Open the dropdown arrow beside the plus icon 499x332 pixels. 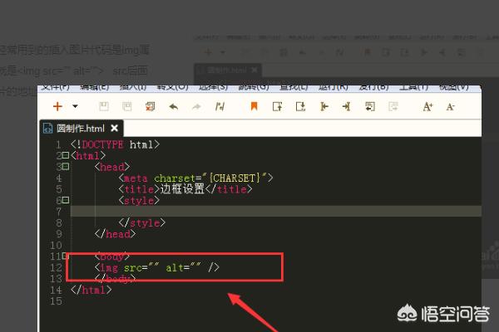[75, 106]
